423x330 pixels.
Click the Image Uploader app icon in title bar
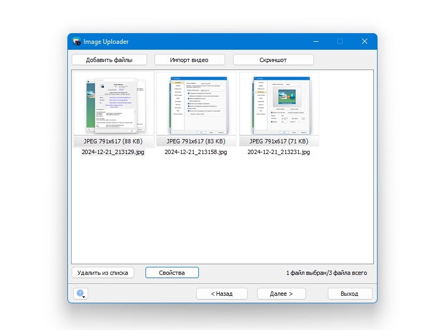coord(76,41)
